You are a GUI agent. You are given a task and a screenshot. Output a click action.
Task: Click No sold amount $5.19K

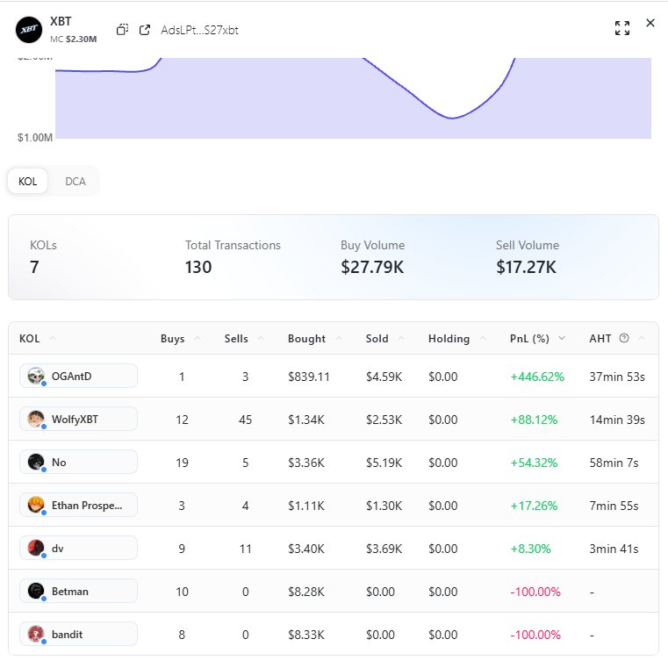(384, 463)
